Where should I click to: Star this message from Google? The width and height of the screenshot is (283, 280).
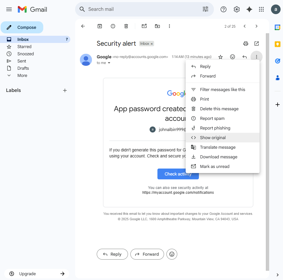pos(221,57)
